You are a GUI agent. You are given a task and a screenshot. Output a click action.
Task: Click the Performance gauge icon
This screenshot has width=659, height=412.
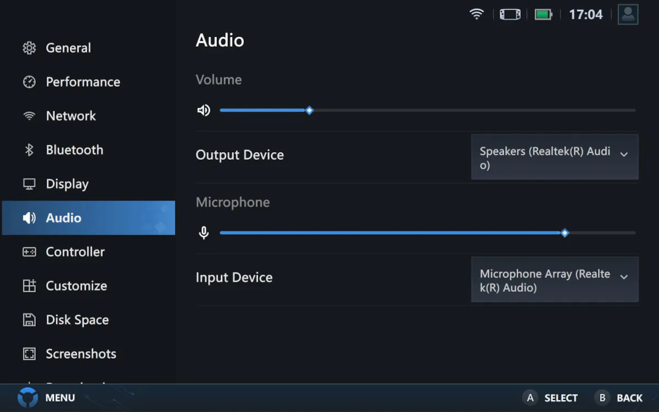29,82
